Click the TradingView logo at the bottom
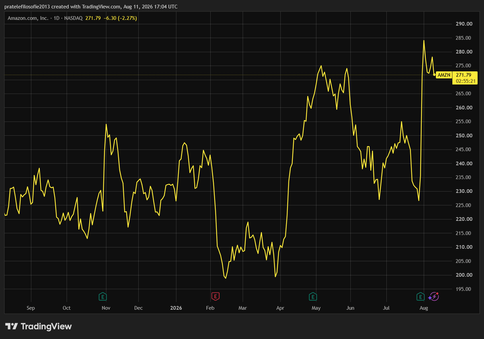This screenshot has height=339, width=484. pyautogui.click(x=39, y=326)
